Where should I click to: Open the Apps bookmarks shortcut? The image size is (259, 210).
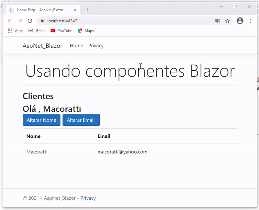(x=16, y=31)
